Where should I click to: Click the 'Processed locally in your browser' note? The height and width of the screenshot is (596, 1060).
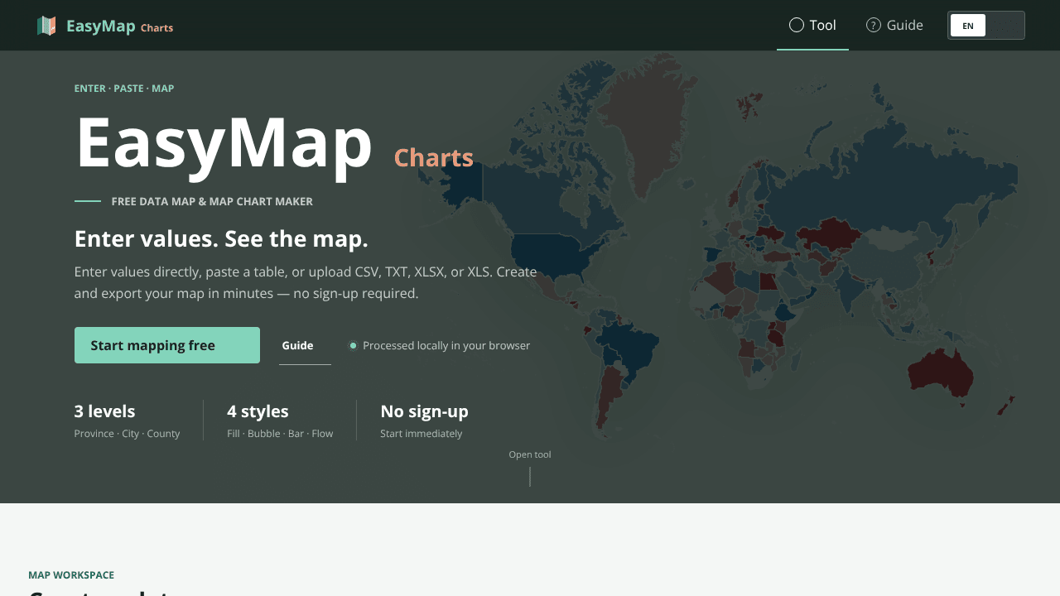point(439,345)
